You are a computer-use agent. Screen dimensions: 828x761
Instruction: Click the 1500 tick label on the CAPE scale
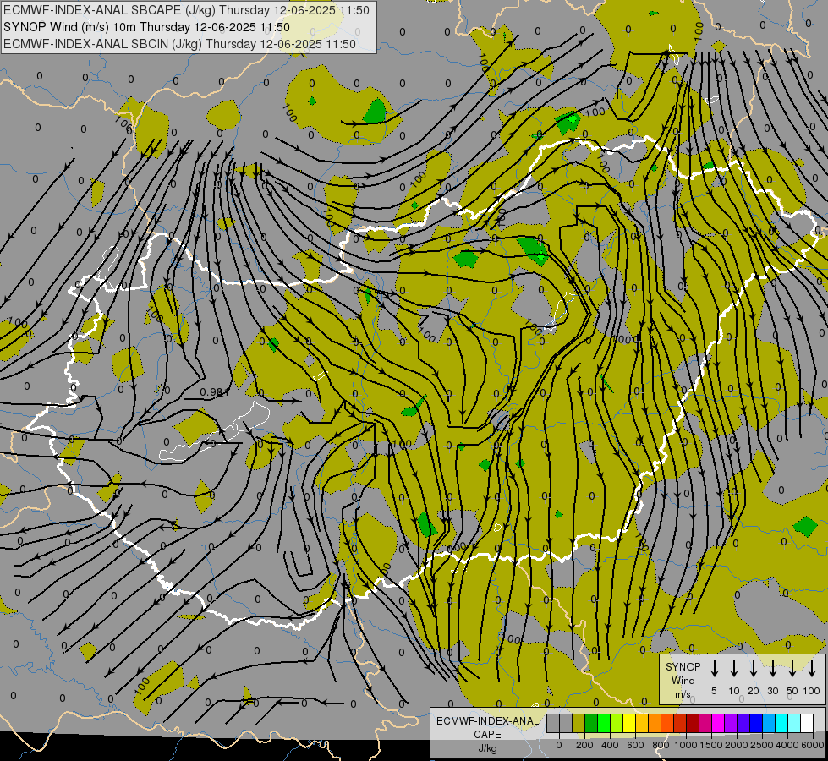711,745
